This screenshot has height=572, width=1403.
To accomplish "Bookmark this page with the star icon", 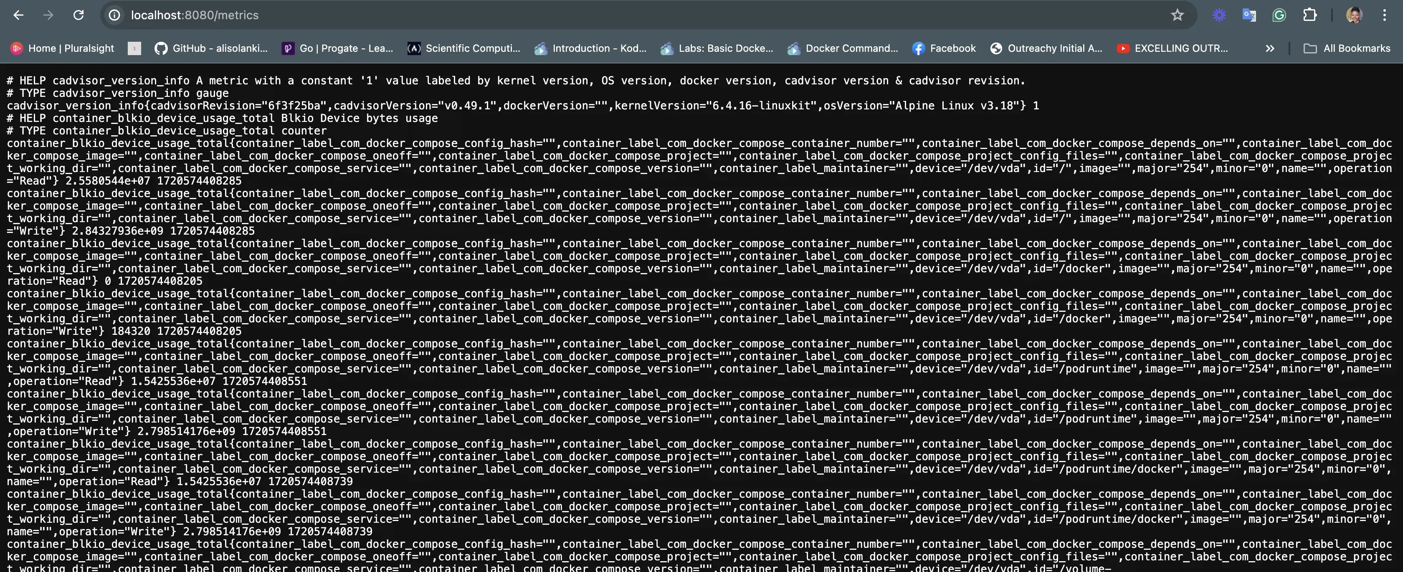I will (x=1178, y=15).
